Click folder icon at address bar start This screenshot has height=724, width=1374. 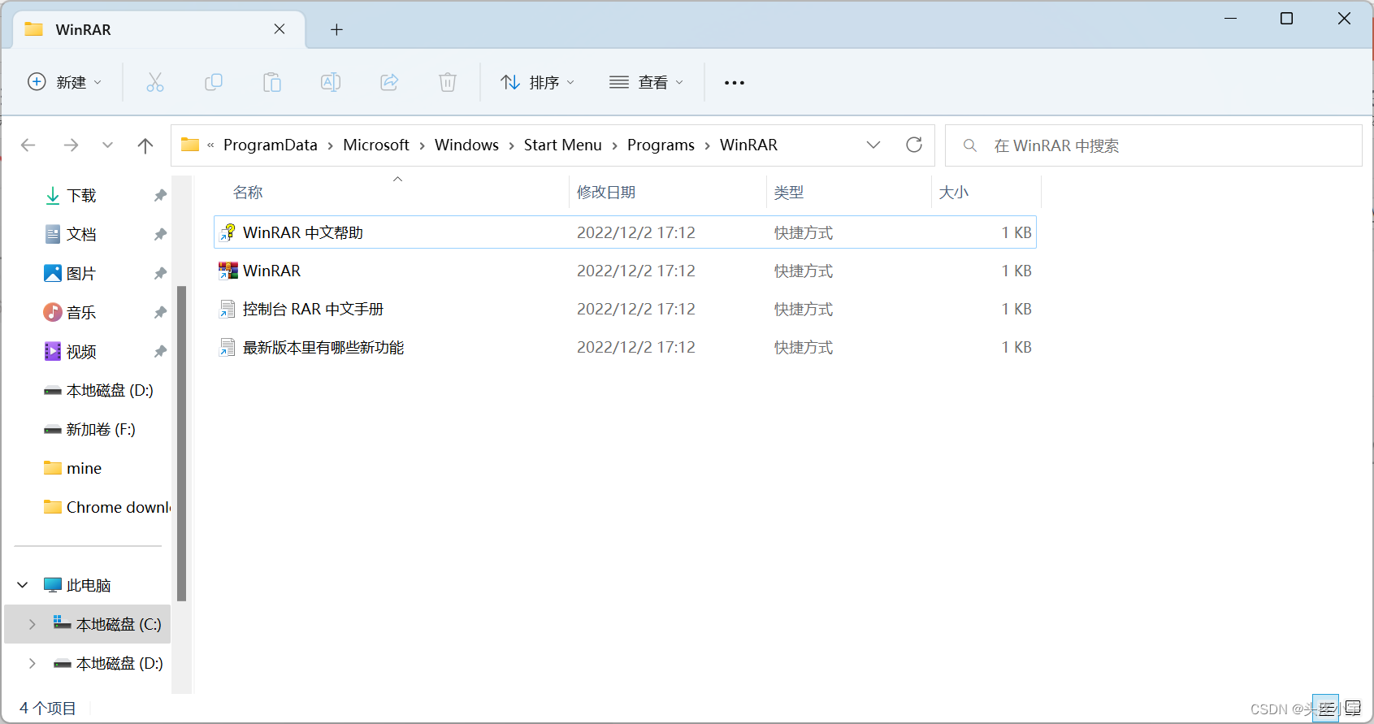tap(190, 145)
